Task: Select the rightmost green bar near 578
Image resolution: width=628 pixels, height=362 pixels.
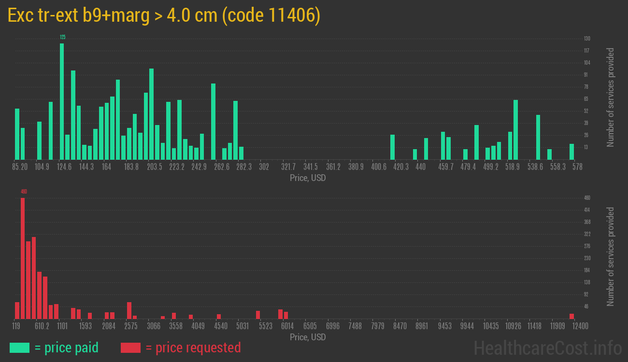Action: 571,152
